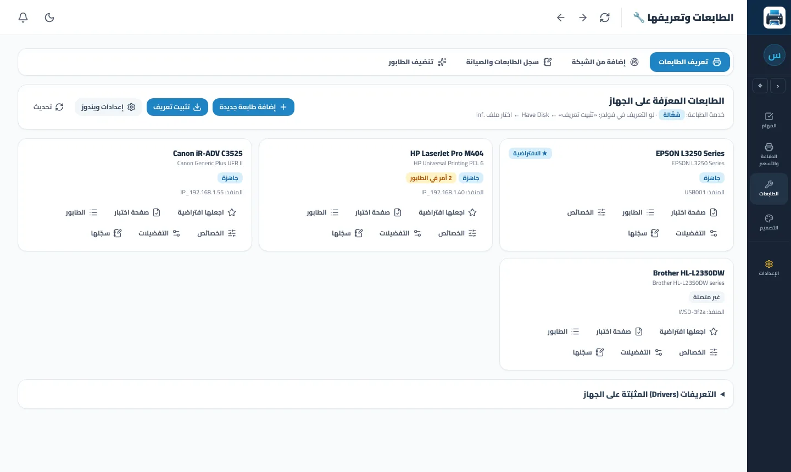Click the printer app logo

tap(775, 18)
